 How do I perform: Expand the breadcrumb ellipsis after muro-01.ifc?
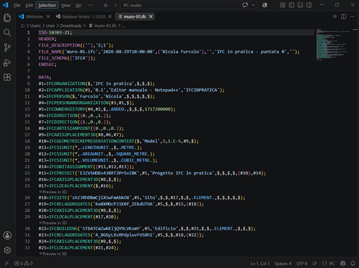(x=123, y=26)
